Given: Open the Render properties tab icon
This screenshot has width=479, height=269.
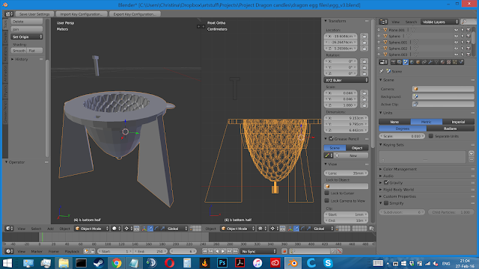Looking at the screenshot, I should [393, 62].
